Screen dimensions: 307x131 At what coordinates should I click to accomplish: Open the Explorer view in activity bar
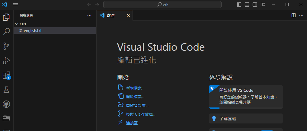pyautogui.click(x=6, y=17)
